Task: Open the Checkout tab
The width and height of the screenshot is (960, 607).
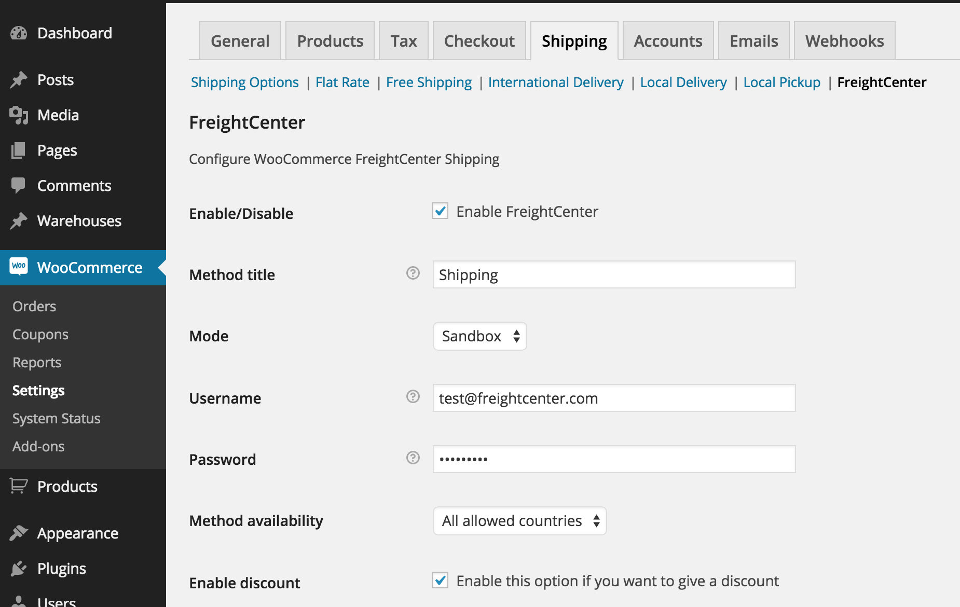Action: pos(479,40)
